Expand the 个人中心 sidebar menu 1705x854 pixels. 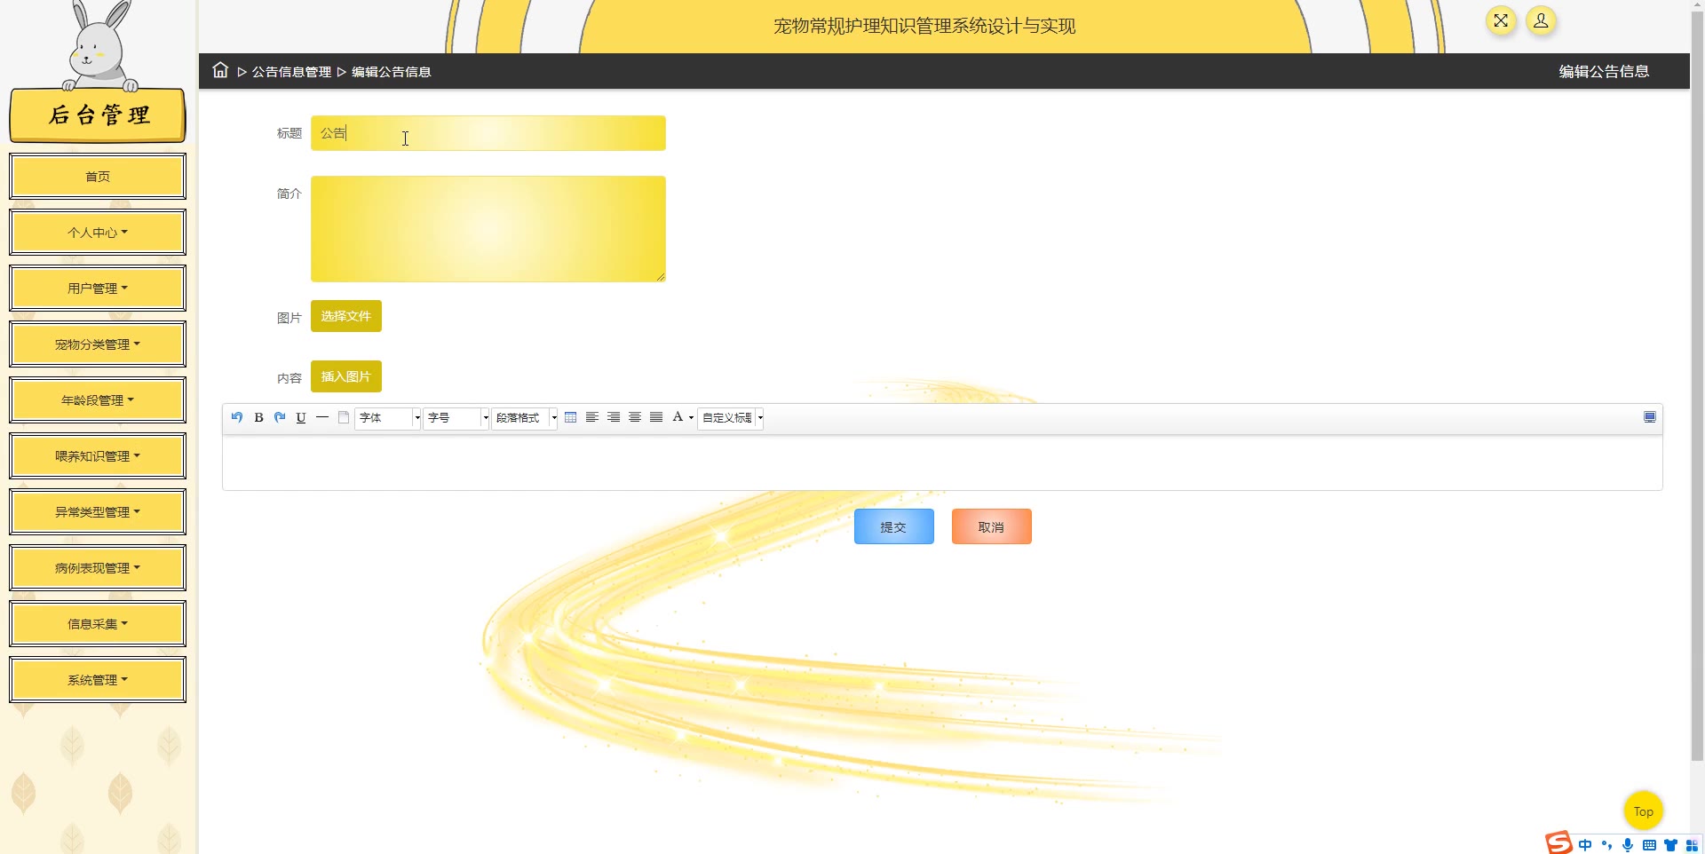coord(98,233)
